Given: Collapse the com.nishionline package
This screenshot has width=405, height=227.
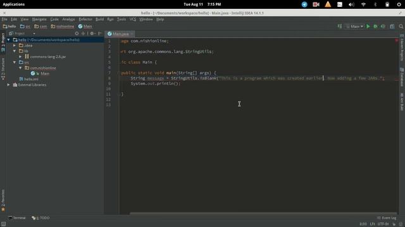Looking at the screenshot, I should pyautogui.click(x=20, y=68).
